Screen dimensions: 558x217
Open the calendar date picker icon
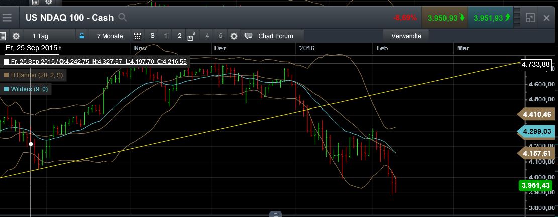click(137, 36)
